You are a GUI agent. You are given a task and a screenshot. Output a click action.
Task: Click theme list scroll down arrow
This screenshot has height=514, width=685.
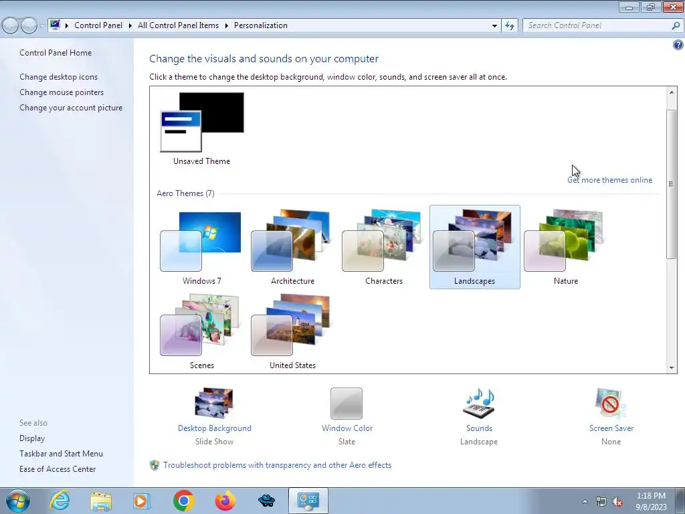tap(672, 368)
